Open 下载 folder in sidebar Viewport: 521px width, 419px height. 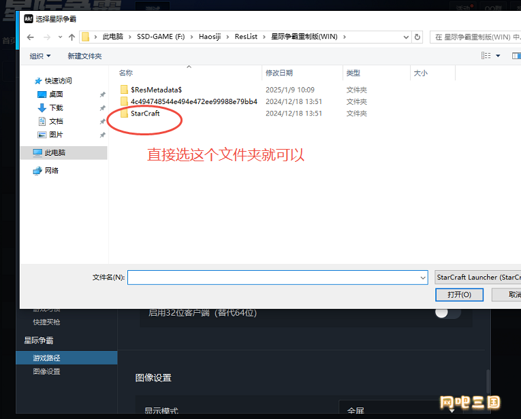(56, 108)
